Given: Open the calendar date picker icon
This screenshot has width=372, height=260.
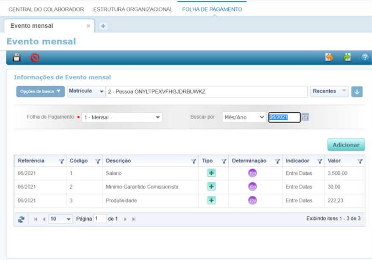Looking at the screenshot, I should tap(305, 117).
